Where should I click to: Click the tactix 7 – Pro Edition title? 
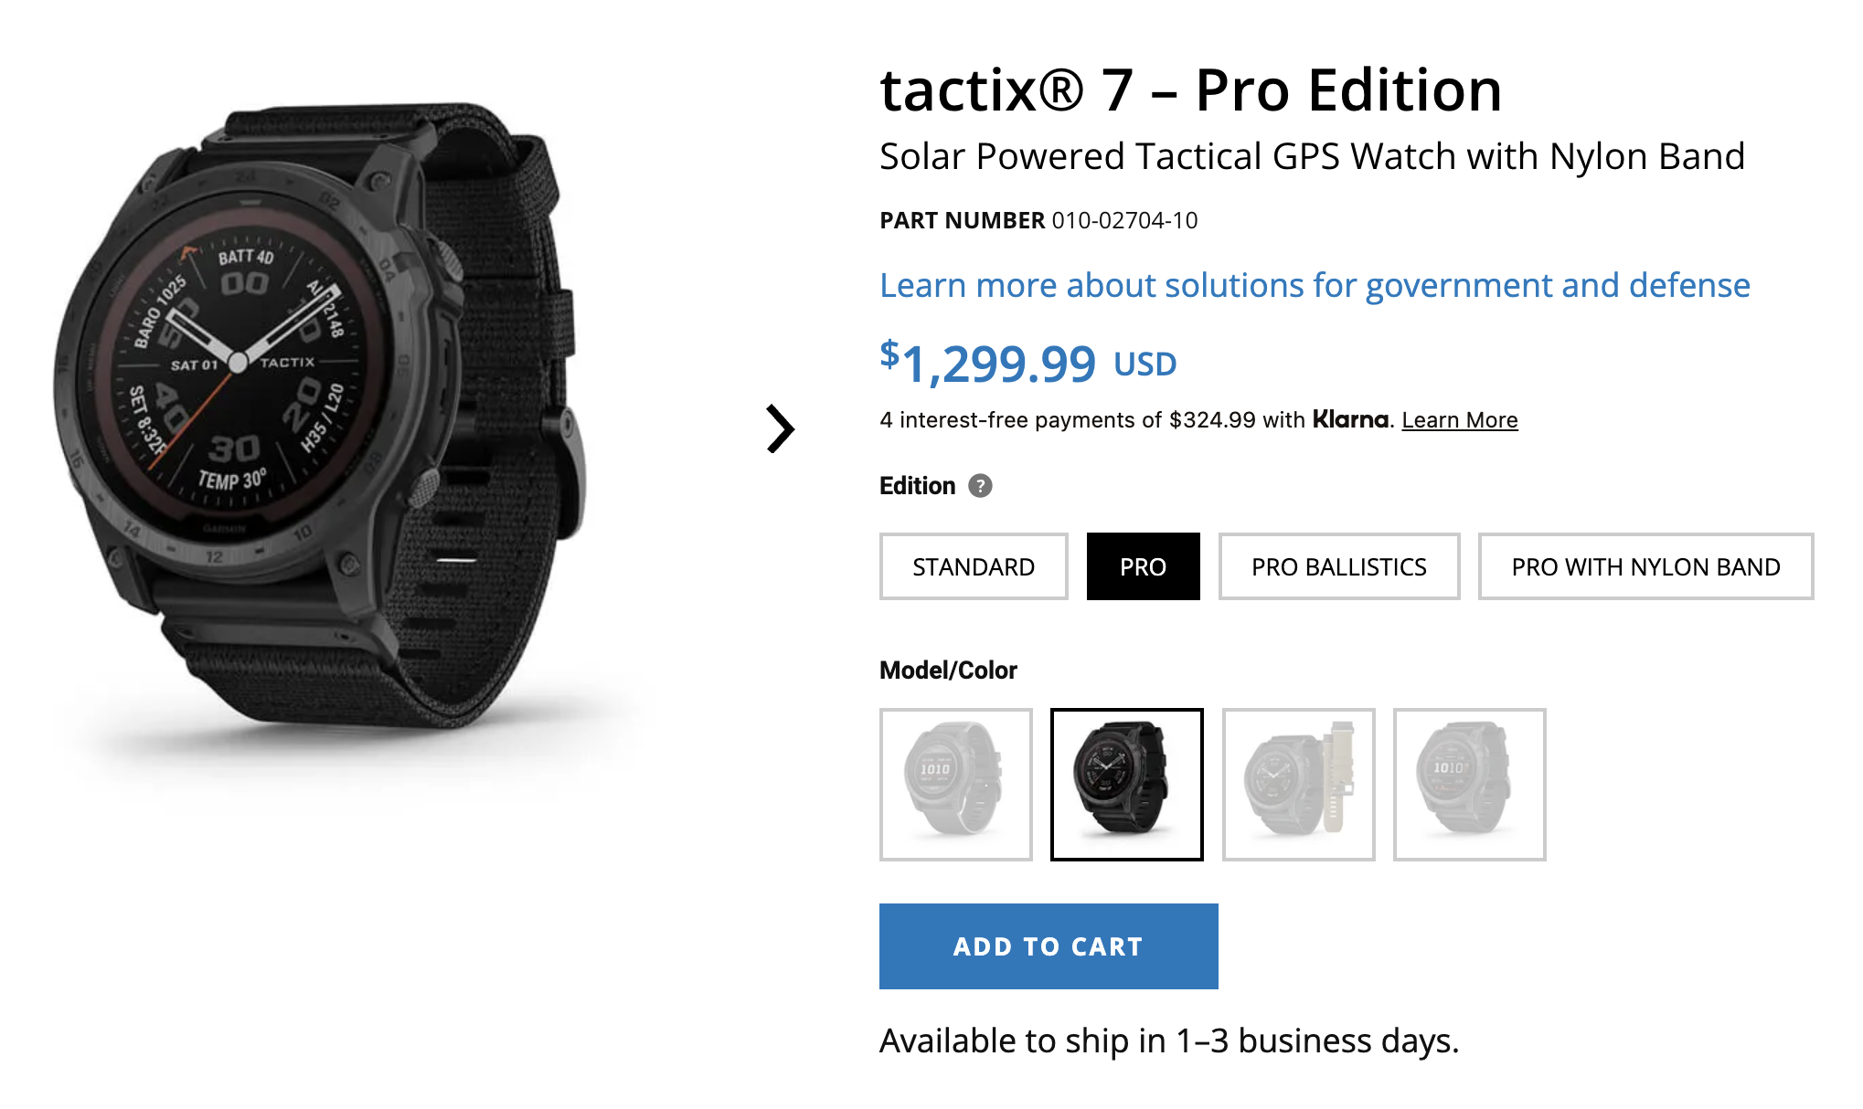tap(1190, 90)
